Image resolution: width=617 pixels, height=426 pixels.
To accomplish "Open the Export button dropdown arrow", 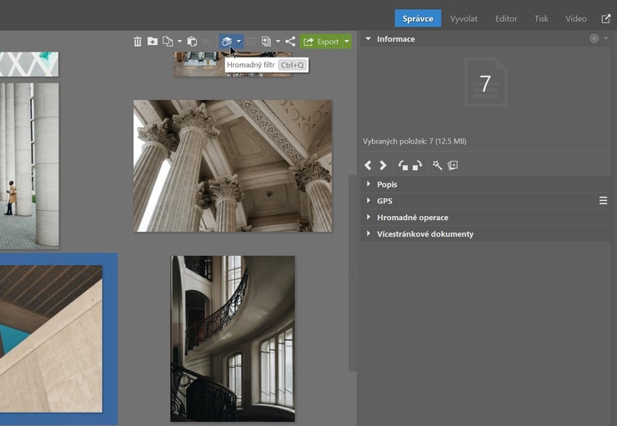I will [x=347, y=42].
